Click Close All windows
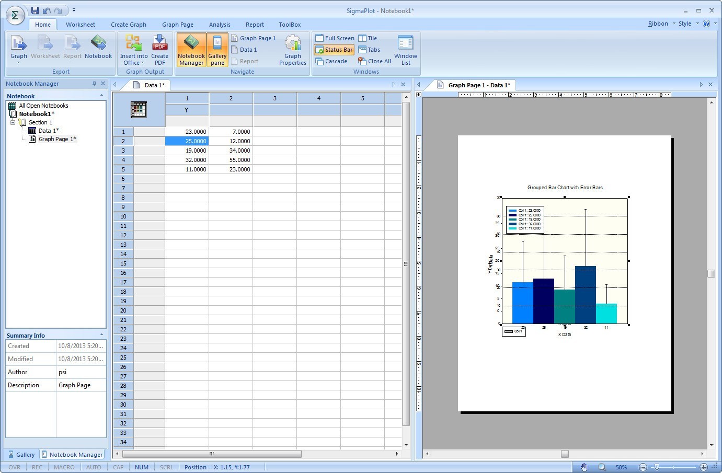Screen dimensions: 722x473 pyautogui.click(x=374, y=61)
